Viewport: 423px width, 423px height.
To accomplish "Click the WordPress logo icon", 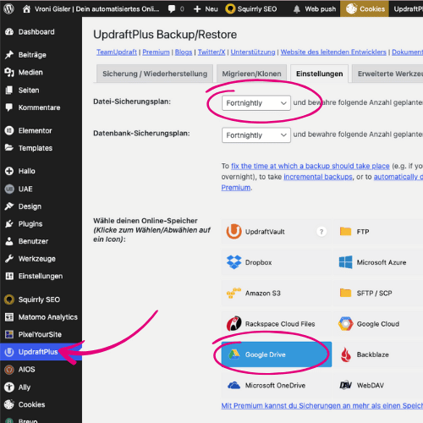I will click(x=8, y=8).
